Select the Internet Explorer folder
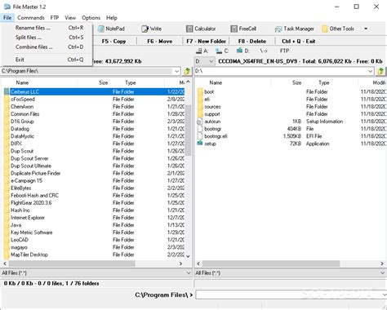 click(x=28, y=218)
